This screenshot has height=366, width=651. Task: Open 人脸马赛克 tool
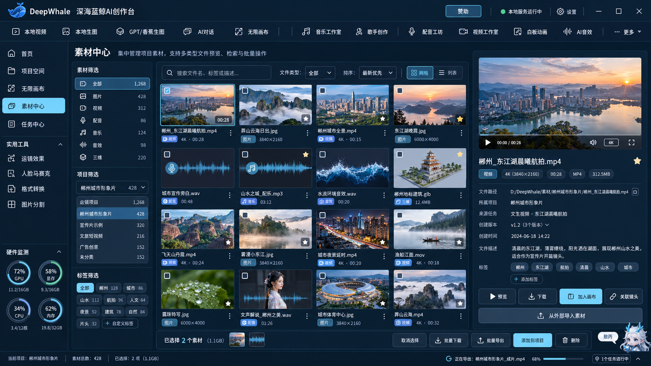pos(29,173)
